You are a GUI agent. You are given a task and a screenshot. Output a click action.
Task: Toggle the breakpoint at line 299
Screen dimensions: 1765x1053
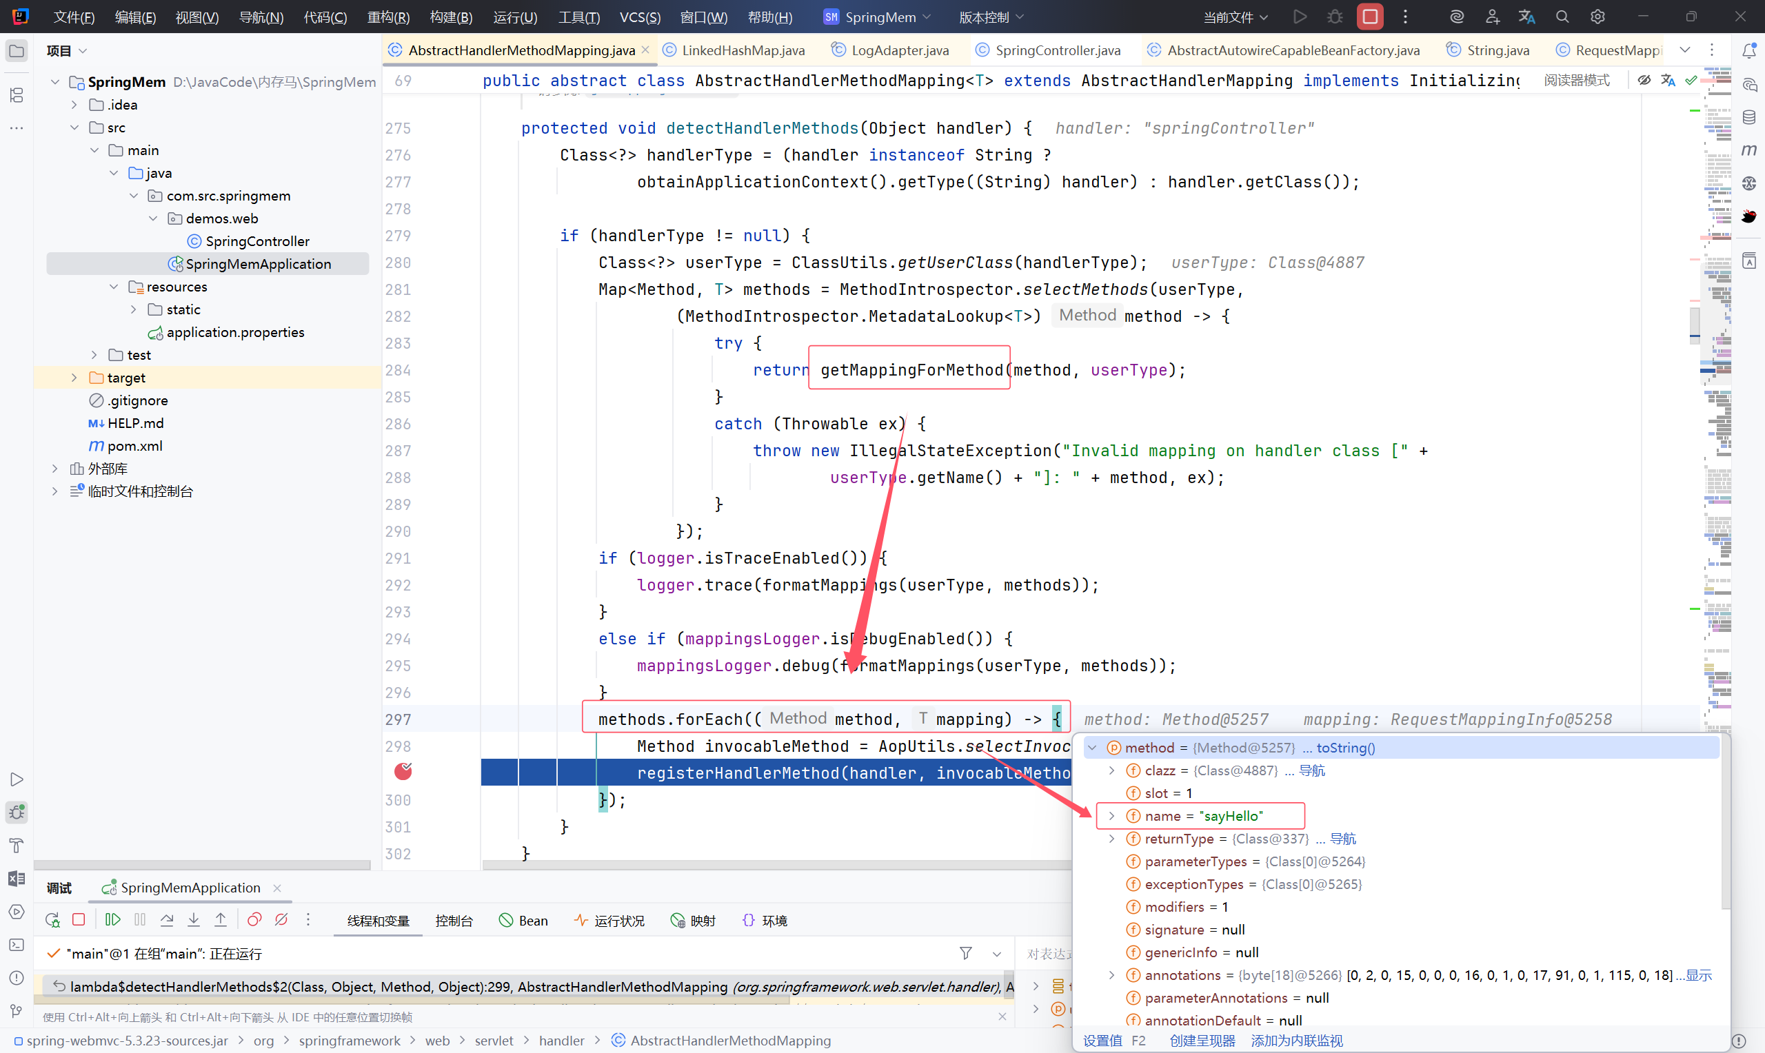coord(403,772)
